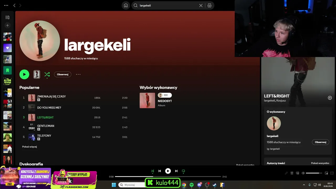Go back to previous Spotify page
The width and height of the screenshot is (336, 189).
(x=14, y=6)
